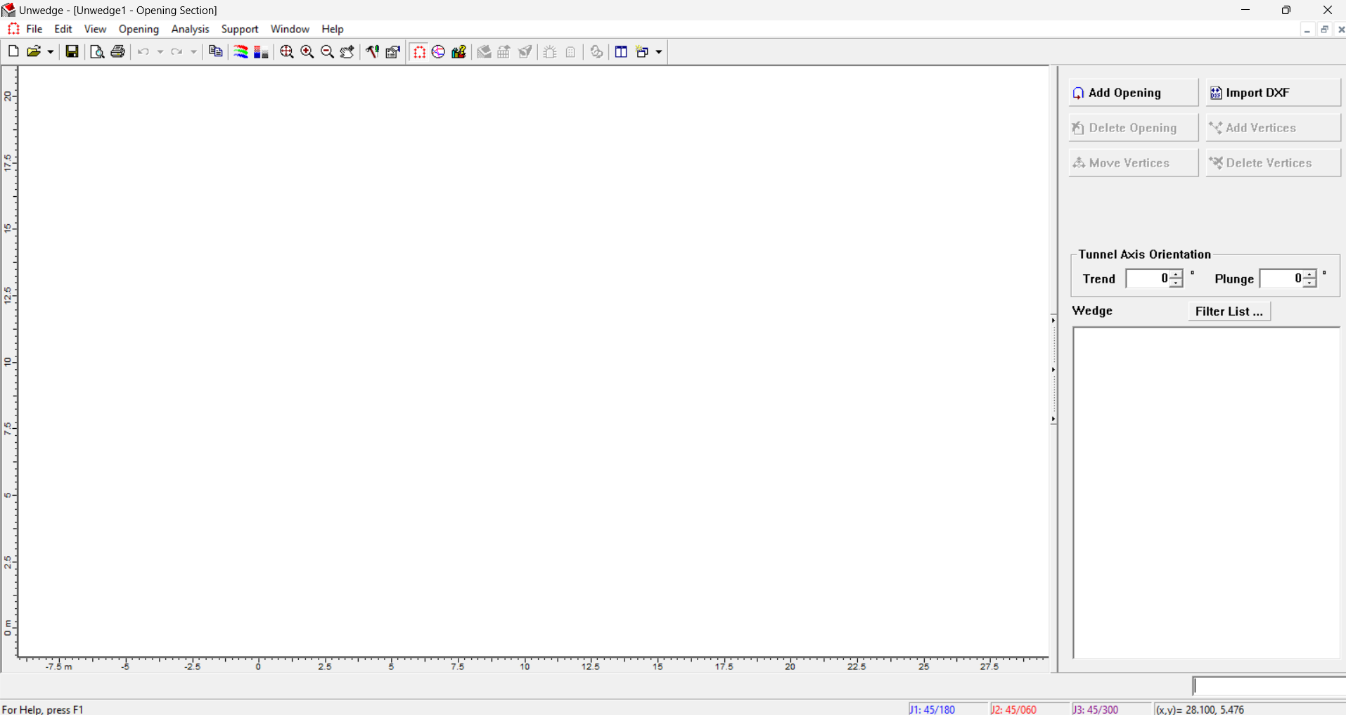Open the File menu

coord(34,29)
